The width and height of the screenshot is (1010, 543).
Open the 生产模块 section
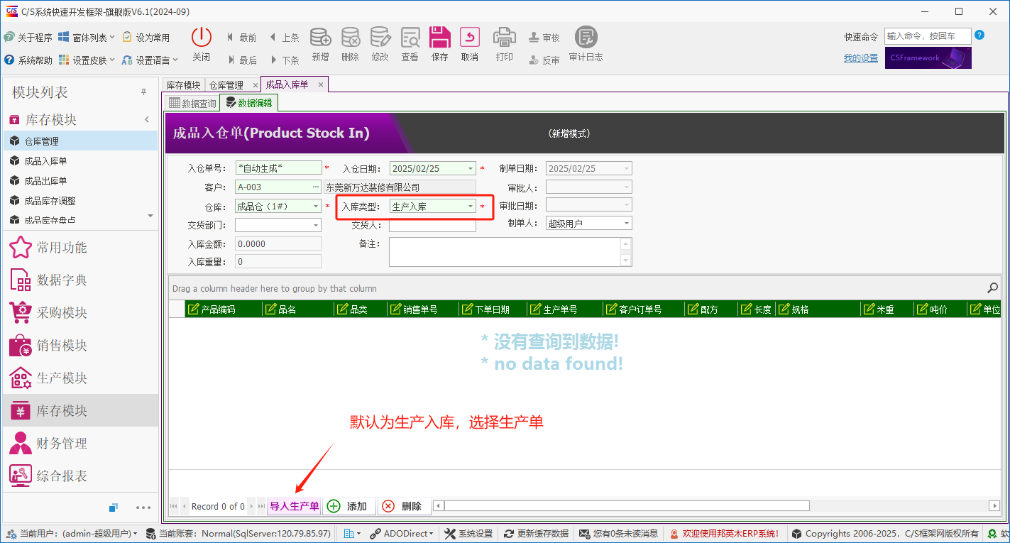click(x=80, y=378)
